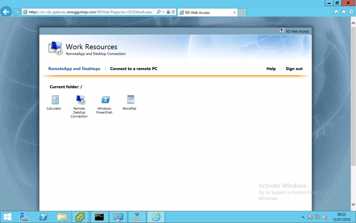Viewport: 356px width, 223px height.
Task: Open Server Manager from the taskbar
Action: click(24, 217)
